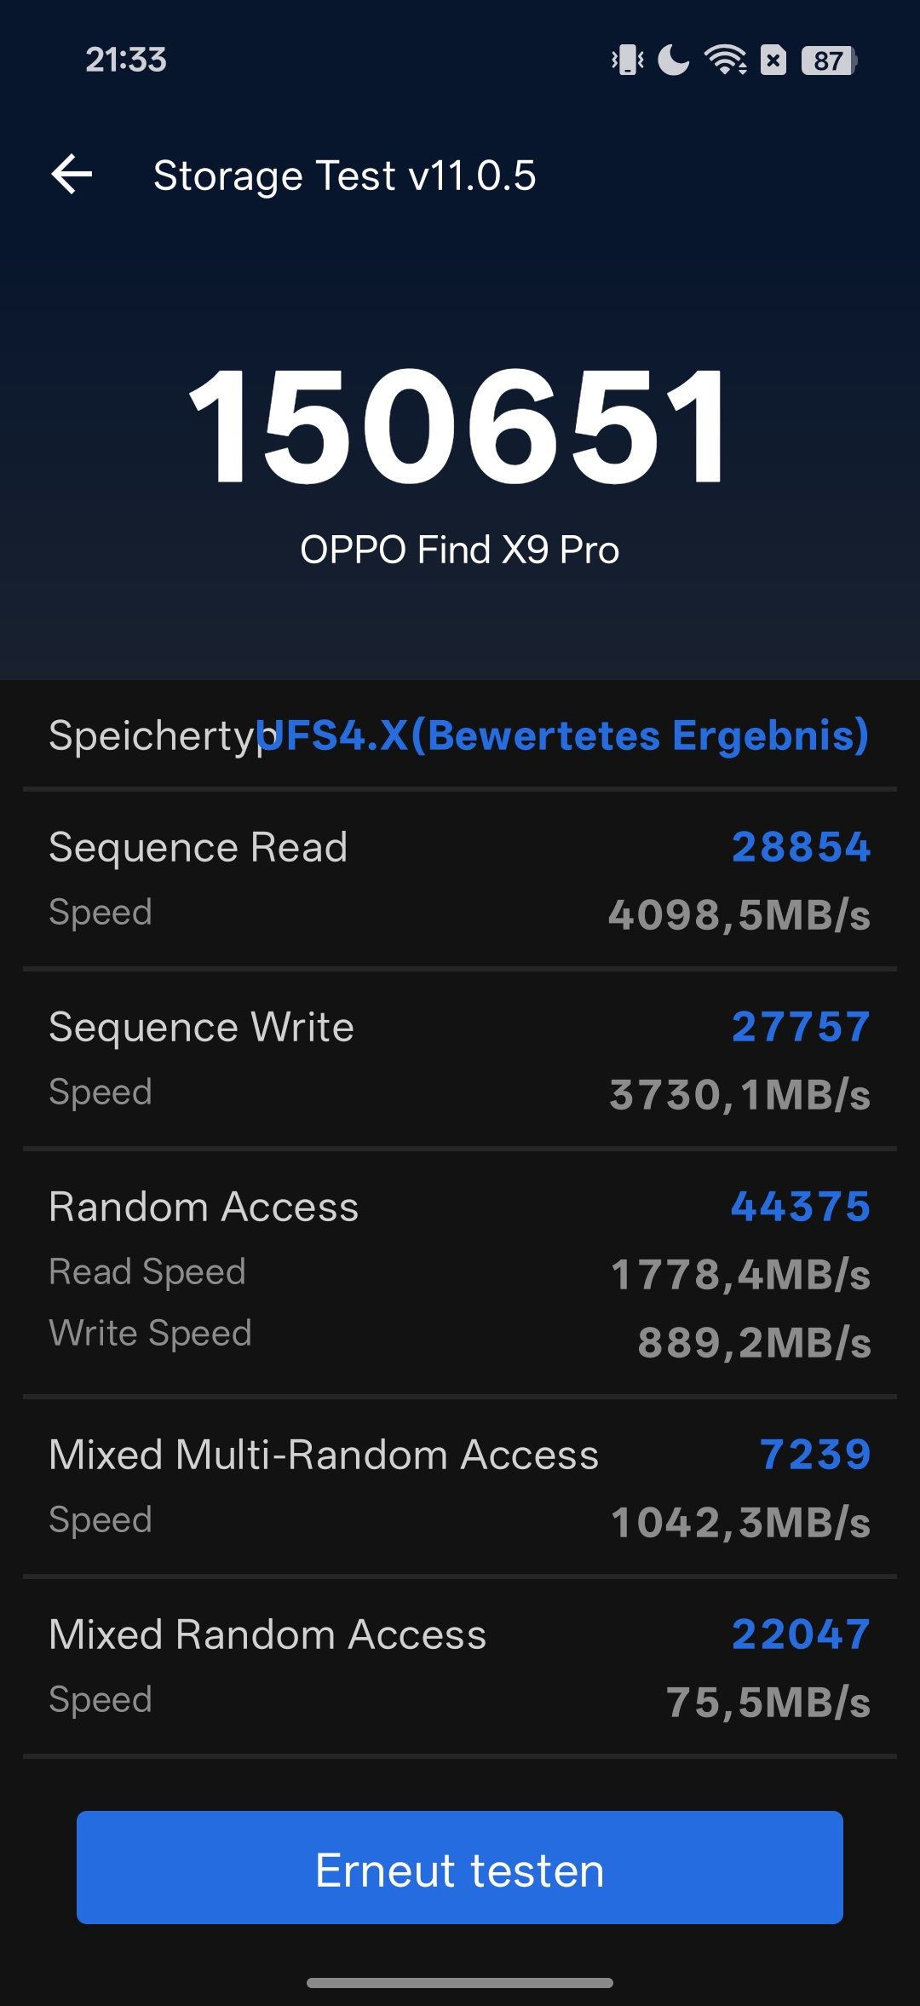Tap the SIM card missing icon
The width and height of the screenshot is (920, 2006).
[x=773, y=60]
